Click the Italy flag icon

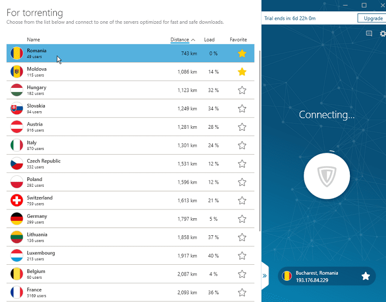(x=17, y=145)
